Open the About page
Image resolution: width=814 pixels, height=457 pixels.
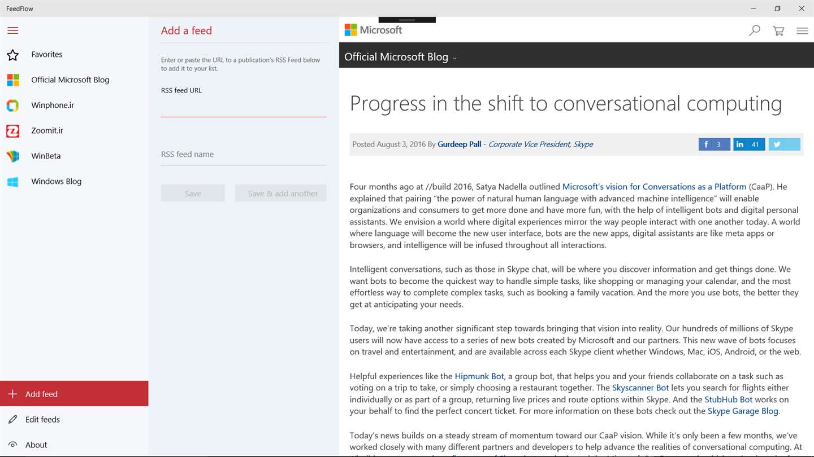point(36,445)
